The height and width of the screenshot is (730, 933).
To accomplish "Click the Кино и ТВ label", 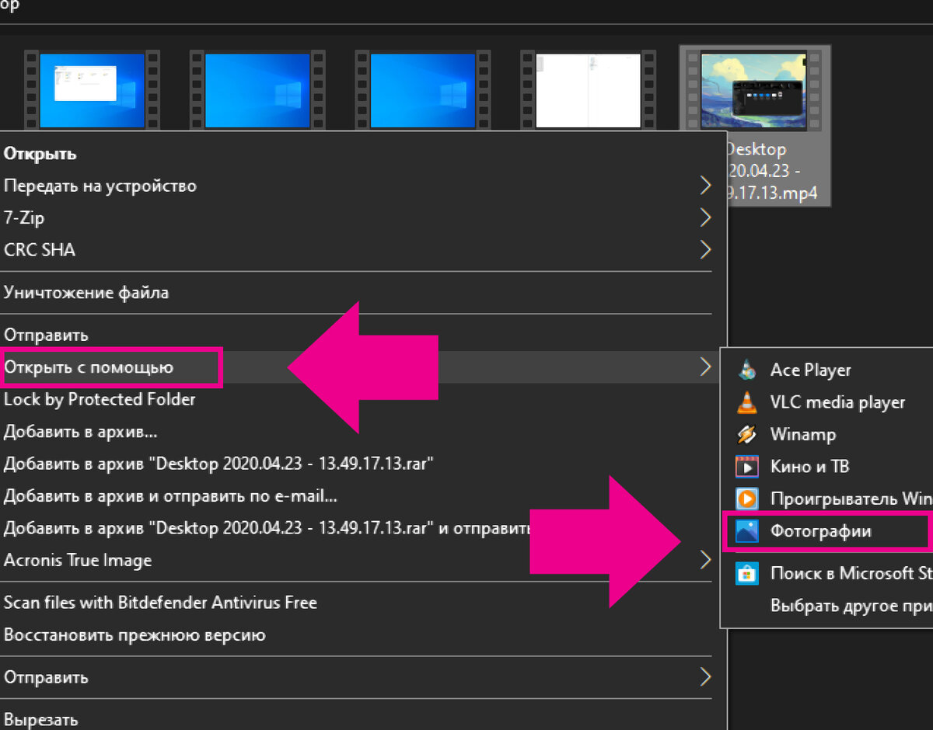I will (809, 467).
